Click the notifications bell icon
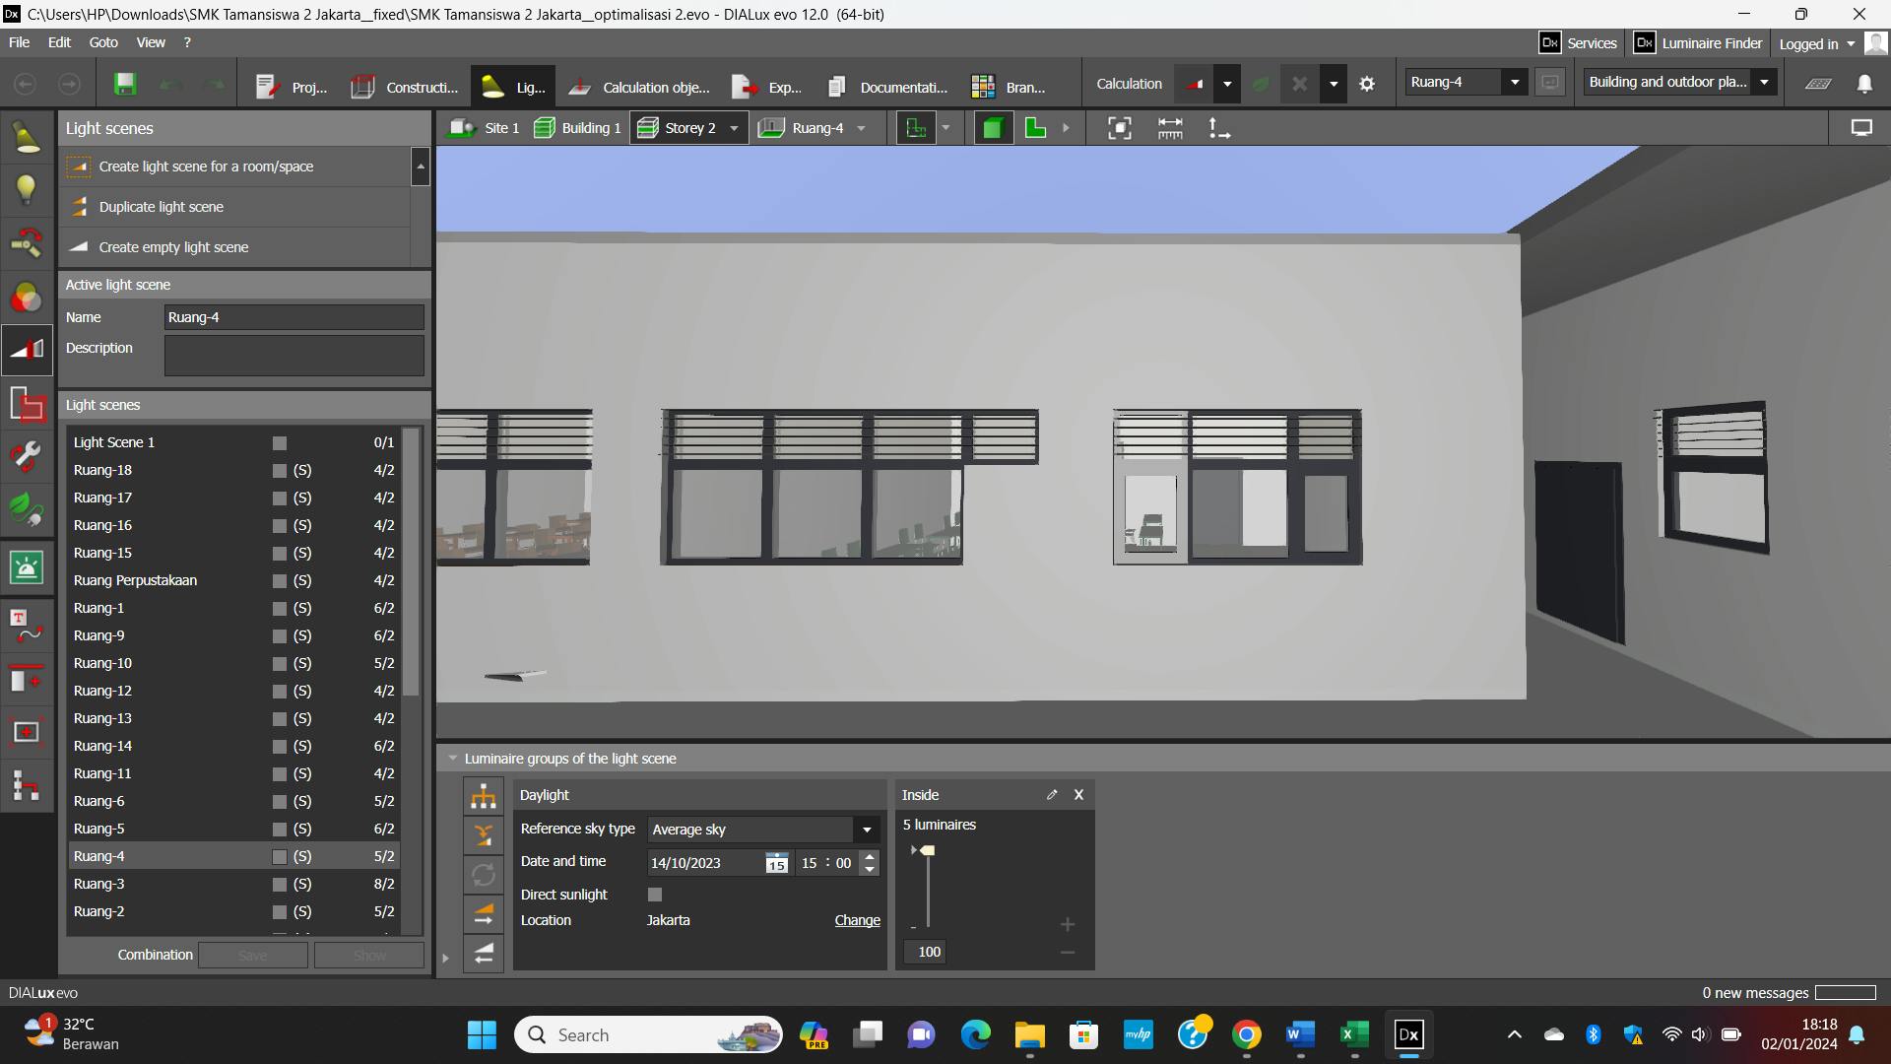This screenshot has width=1891, height=1064. pos(1864,84)
